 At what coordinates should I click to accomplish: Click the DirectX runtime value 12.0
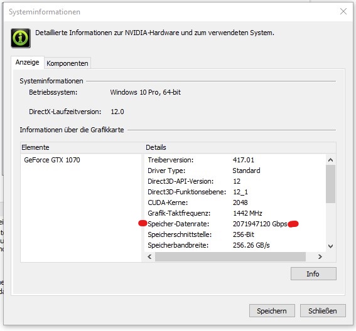[117, 112]
